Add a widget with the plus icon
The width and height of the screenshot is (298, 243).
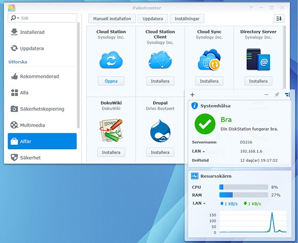pyautogui.click(x=192, y=94)
